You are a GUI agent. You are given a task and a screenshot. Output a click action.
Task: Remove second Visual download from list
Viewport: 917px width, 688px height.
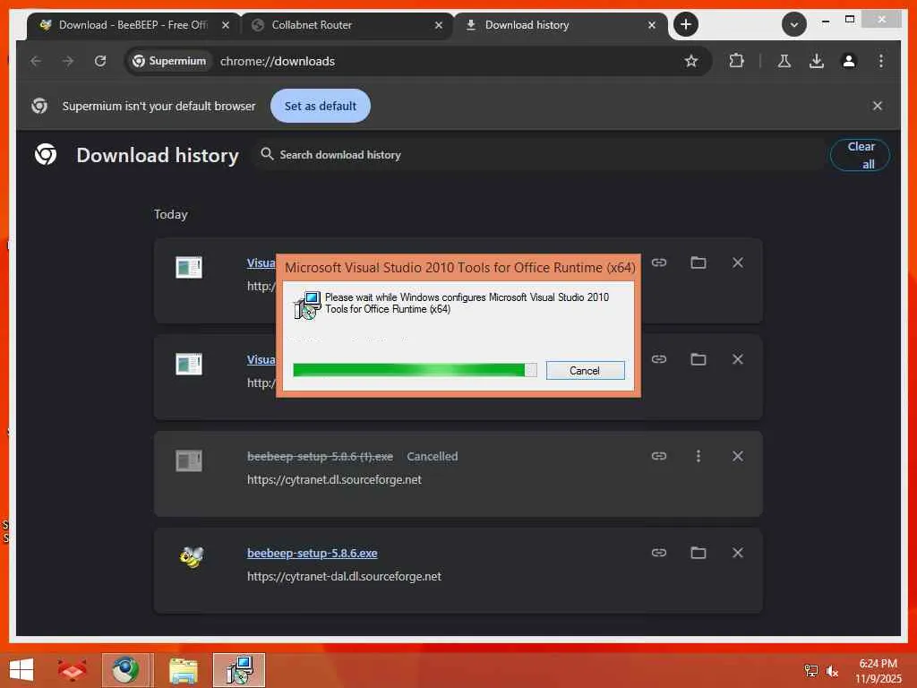point(738,359)
